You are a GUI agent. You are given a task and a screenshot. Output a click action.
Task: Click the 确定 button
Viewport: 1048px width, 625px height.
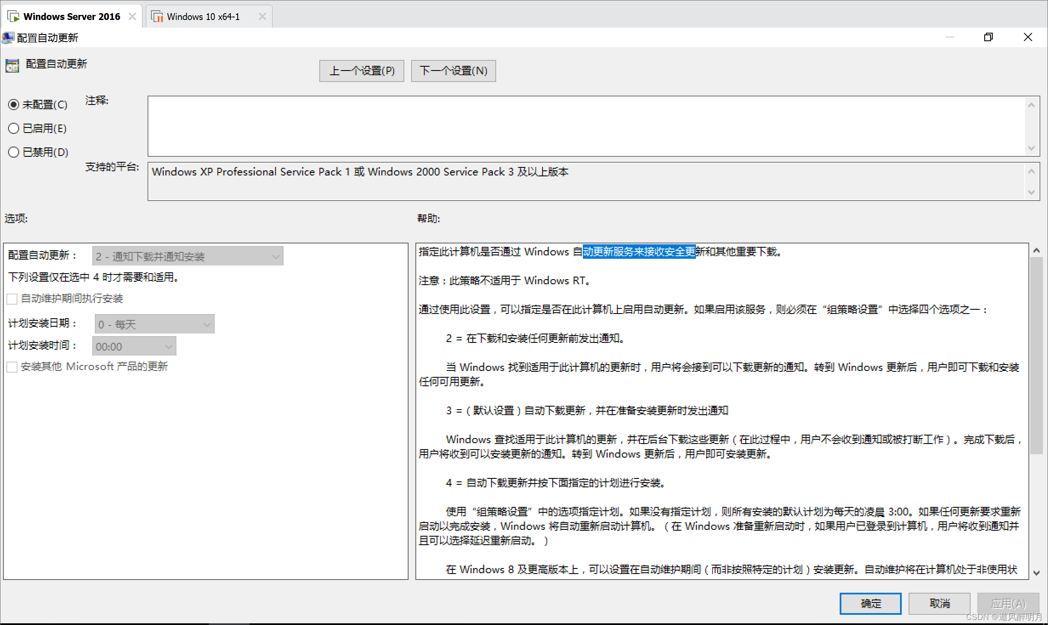coord(870,603)
